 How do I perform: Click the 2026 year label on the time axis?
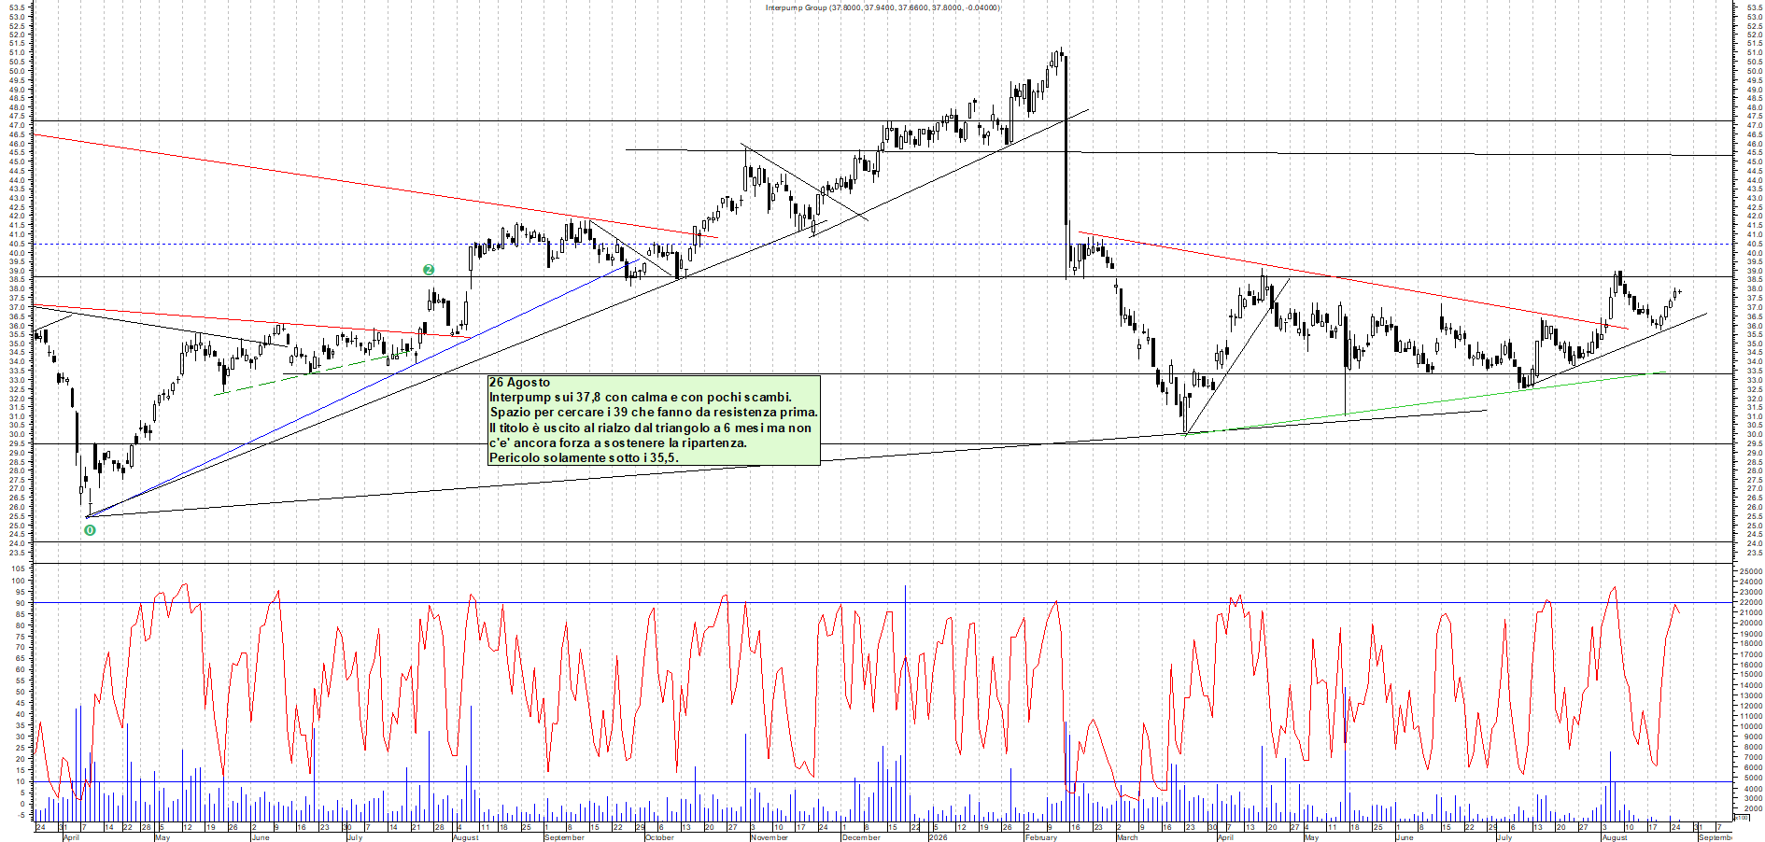(938, 837)
